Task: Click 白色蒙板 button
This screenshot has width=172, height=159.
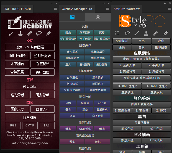Action: 72,78
